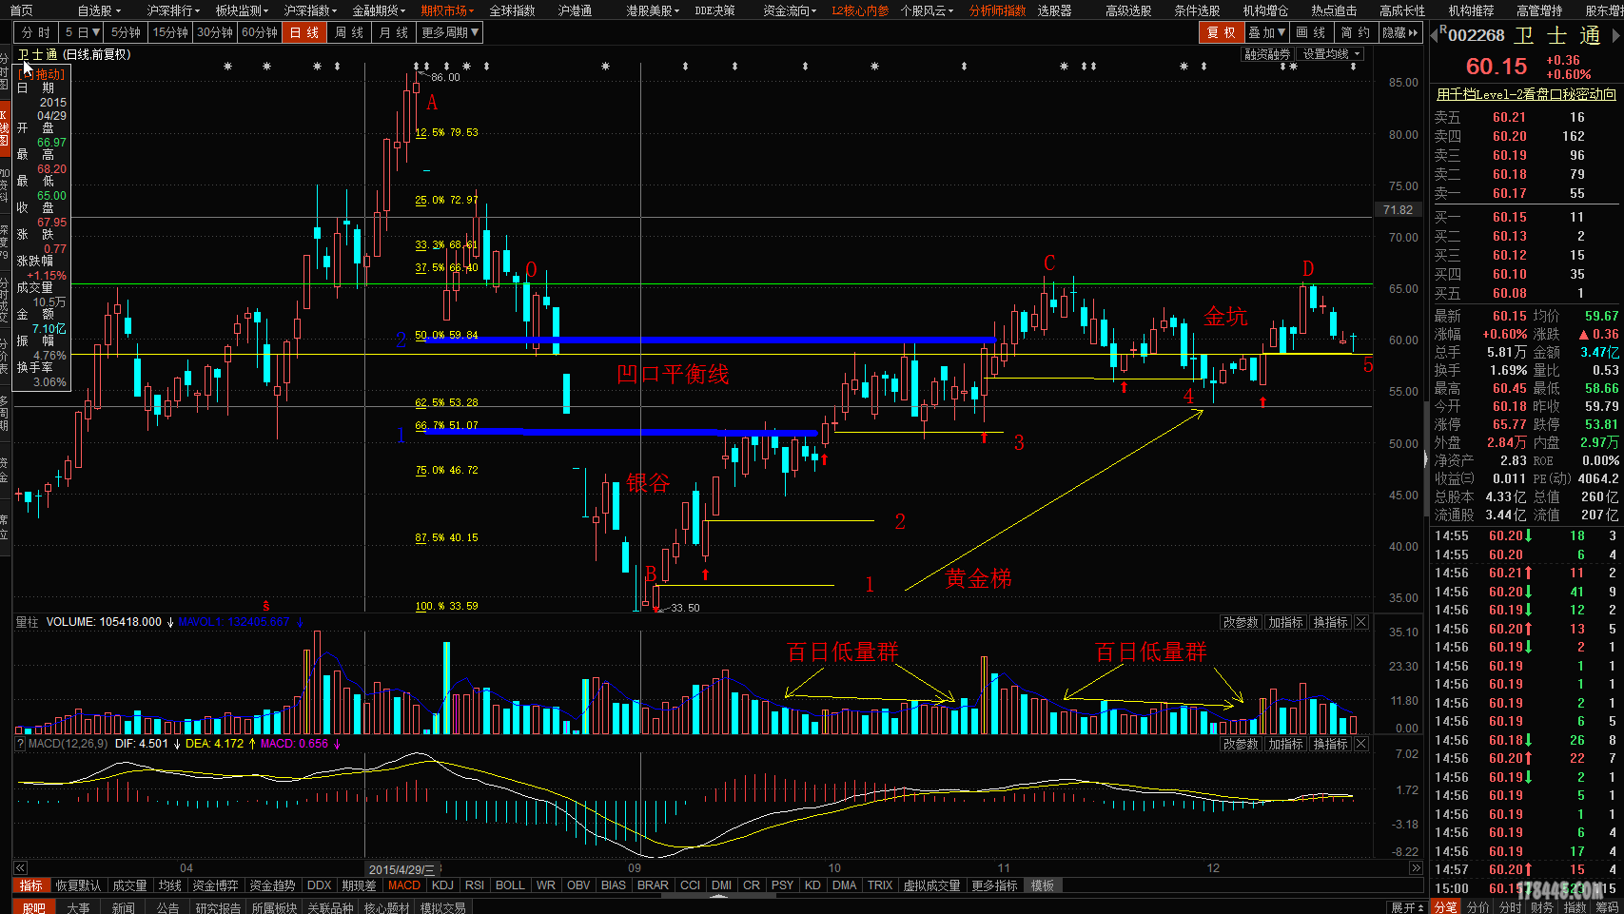Viewport: 1624px width, 914px height.
Task: Open the 模板 tab in indicator bar
Action: click(1043, 885)
